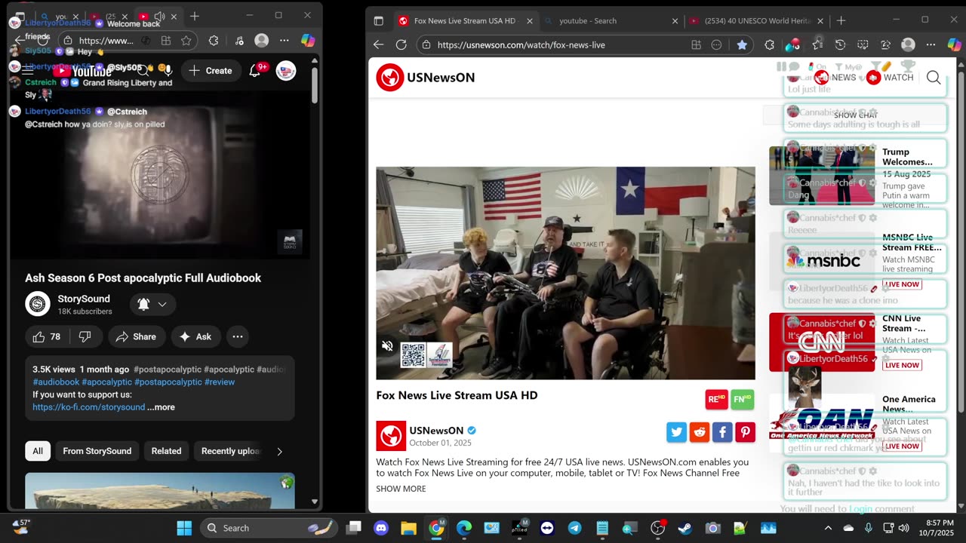Image resolution: width=966 pixels, height=543 pixels.
Task: Open Steam from the taskbar
Action: (685, 528)
